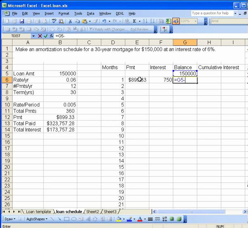The image size is (248, 228).
Task: Open the Name Box function dropdown
Action: [x=33, y=36]
